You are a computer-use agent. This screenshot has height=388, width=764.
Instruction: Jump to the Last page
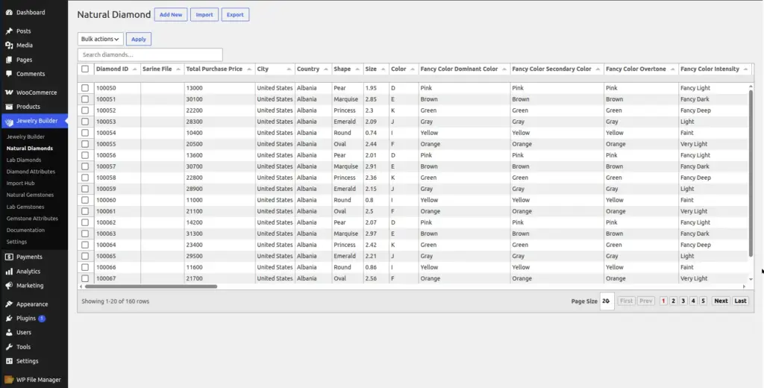coord(741,301)
